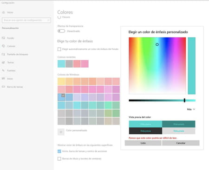Click the brightness slider handle below the spectrum
Image resolution: width=209 pixels, height=170 pixels.
coord(184,101)
